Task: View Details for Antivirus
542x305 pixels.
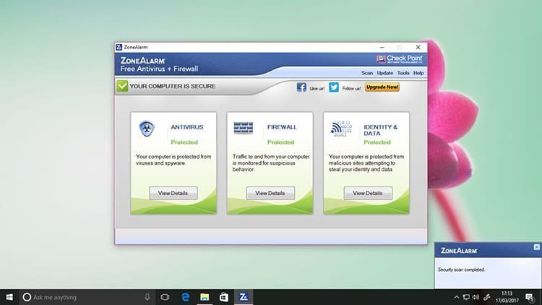Action: pyautogui.click(x=173, y=193)
